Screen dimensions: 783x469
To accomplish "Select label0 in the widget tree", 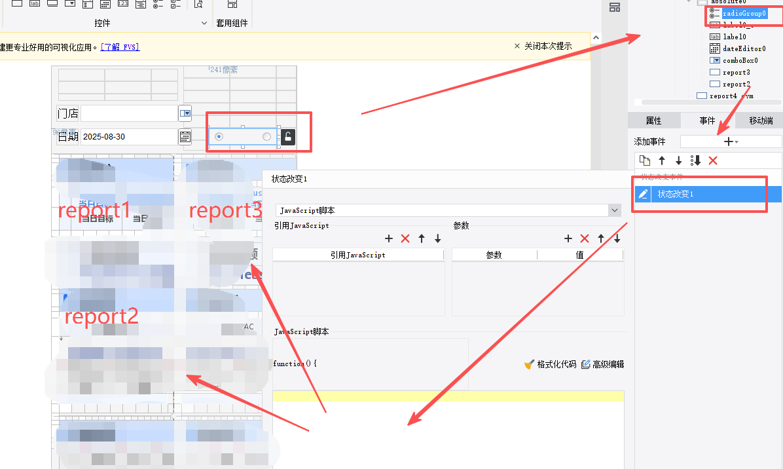I will coord(735,37).
